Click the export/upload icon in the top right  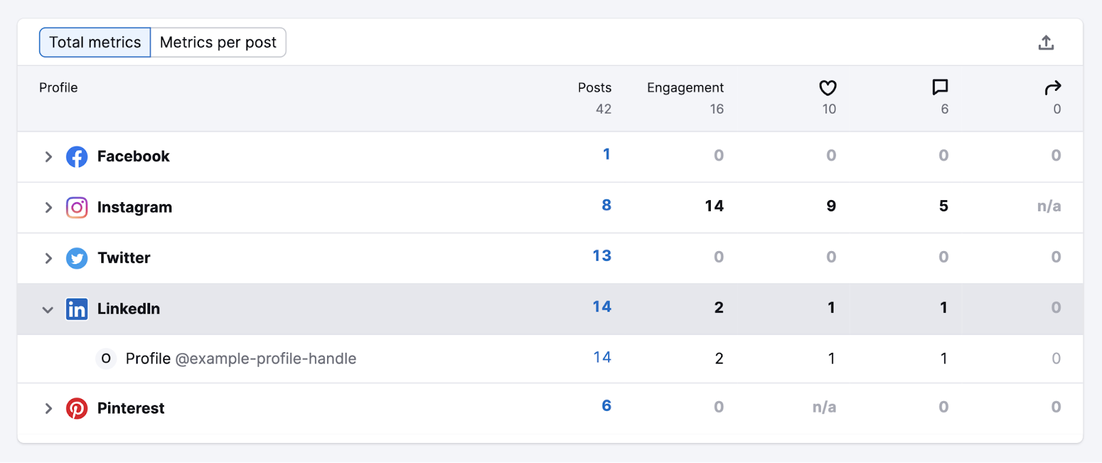pos(1047,42)
